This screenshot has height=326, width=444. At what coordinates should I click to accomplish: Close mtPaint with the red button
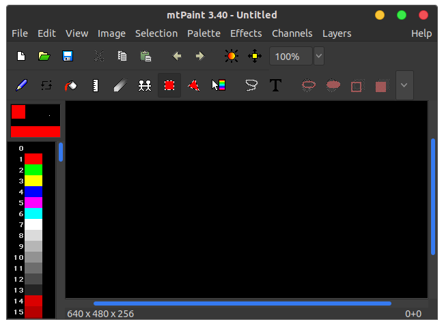pos(424,15)
